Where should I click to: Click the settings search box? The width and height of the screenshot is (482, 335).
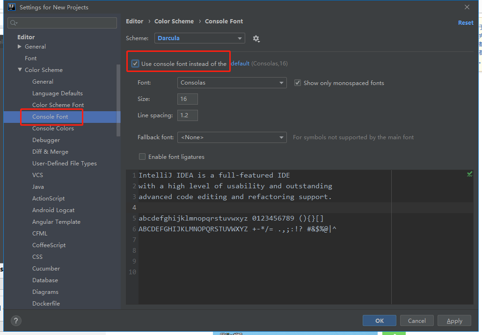[62, 23]
